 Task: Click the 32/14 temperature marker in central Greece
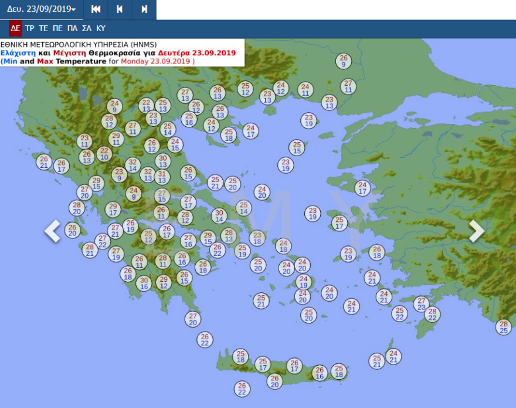click(133, 165)
